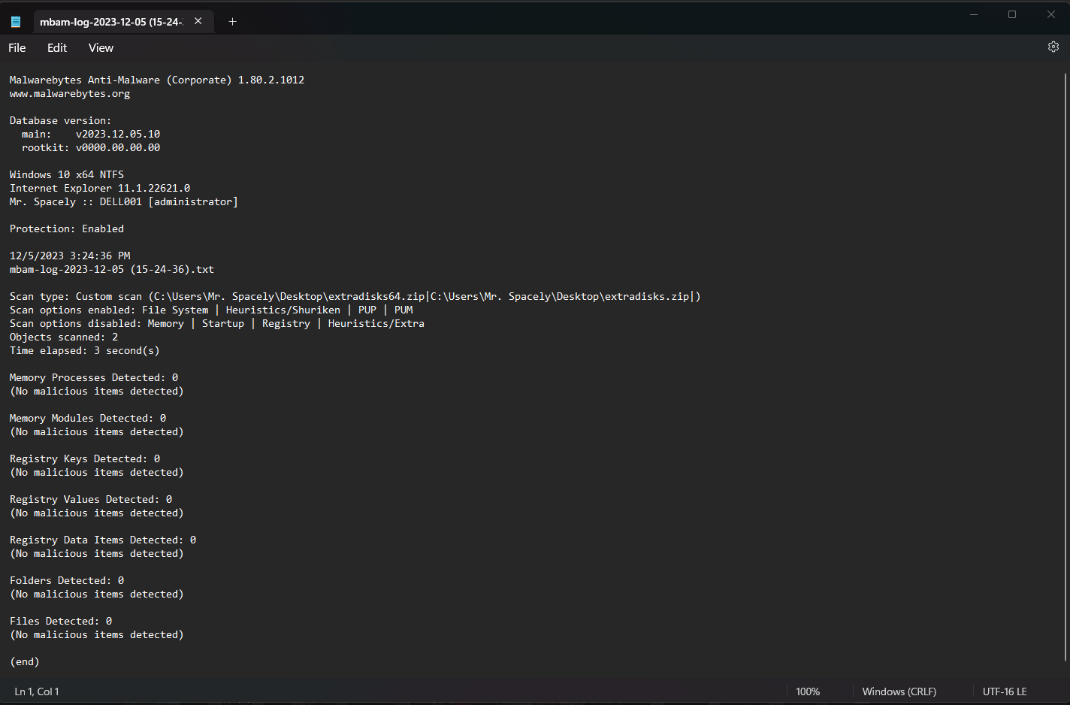Image resolution: width=1070 pixels, height=705 pixels.
Task: Maximize the Notepad window
Action: point(1012,14)
